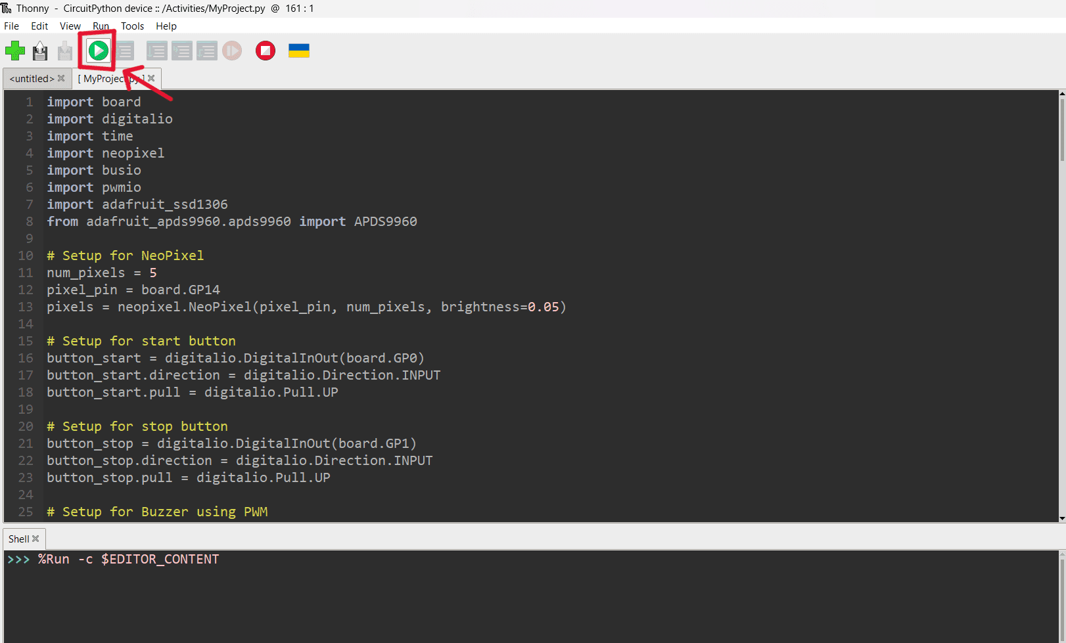Image resolution: width=1066 pixels, height=643 pixels.
Task: Click the green New file plus icon
Action: tap(15, 51)
